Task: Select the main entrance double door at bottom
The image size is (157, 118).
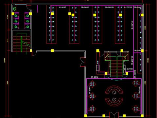Action: (x=114, y=115)
